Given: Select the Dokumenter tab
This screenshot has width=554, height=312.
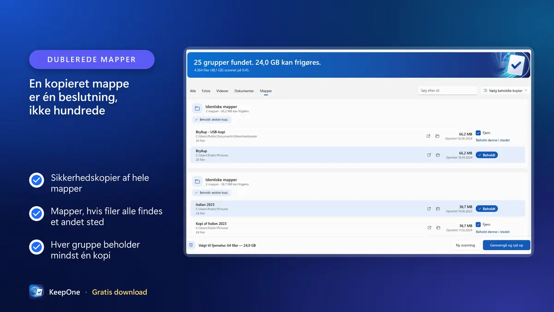Looking at the screenshot, I should 244,91.
